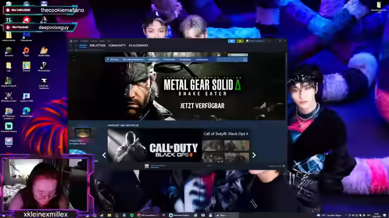Switch to the BIBLIOTHEK tab
Viewport: 389px width, 218px height.
pyautogui.click(x=98, y=45)
